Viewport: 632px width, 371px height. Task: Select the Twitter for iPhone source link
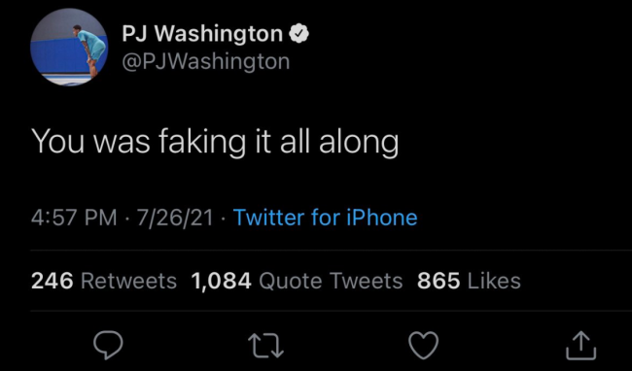pos(326,218)
